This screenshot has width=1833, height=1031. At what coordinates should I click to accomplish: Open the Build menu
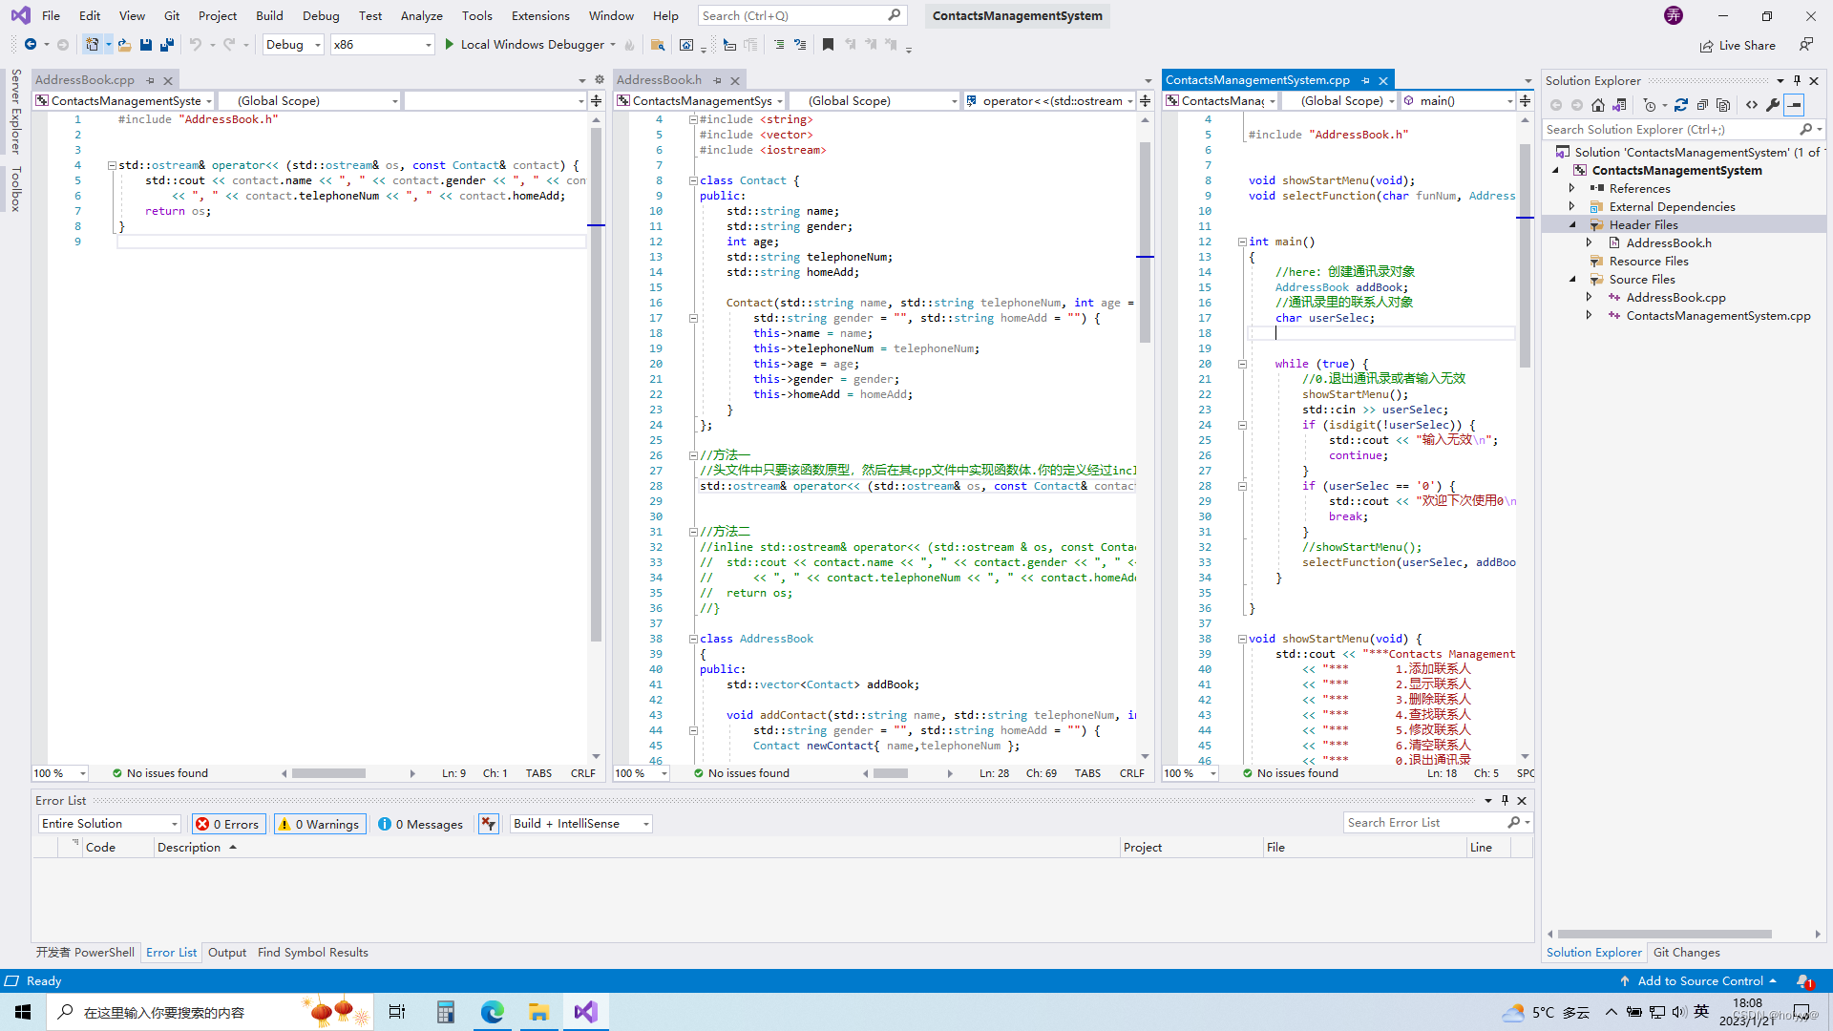tap(269, 15)
